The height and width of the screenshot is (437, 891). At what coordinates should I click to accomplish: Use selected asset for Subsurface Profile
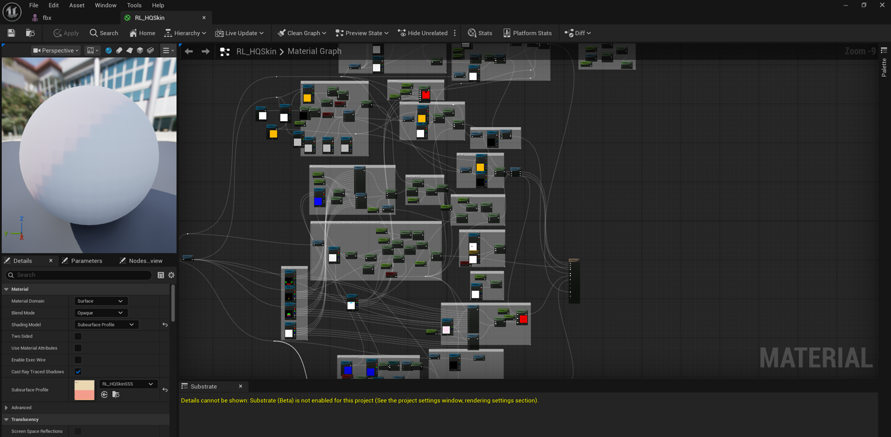click(105, 395)
